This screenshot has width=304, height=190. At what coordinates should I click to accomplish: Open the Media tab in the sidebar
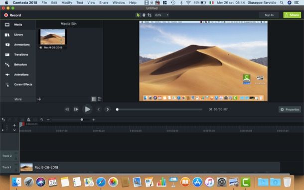(x=18, y=24)
